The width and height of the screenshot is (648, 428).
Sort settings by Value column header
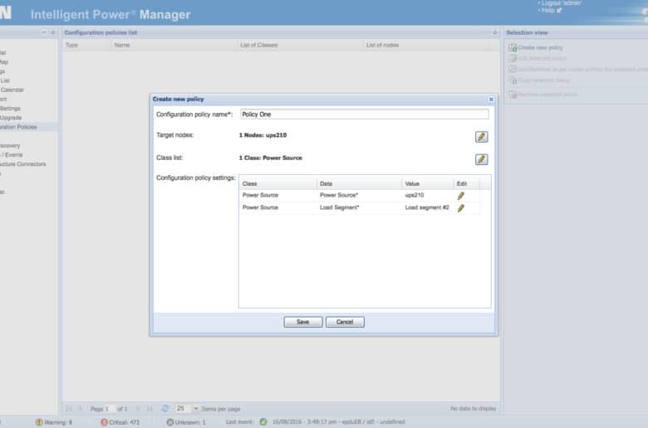coord(427,183)
